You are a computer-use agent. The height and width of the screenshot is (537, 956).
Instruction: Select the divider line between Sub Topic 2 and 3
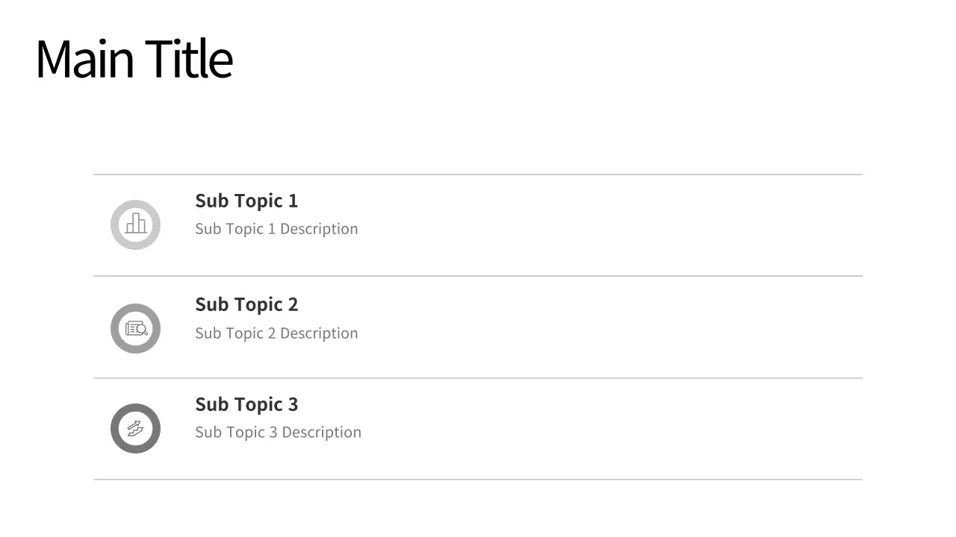click(x=478, y=378)
